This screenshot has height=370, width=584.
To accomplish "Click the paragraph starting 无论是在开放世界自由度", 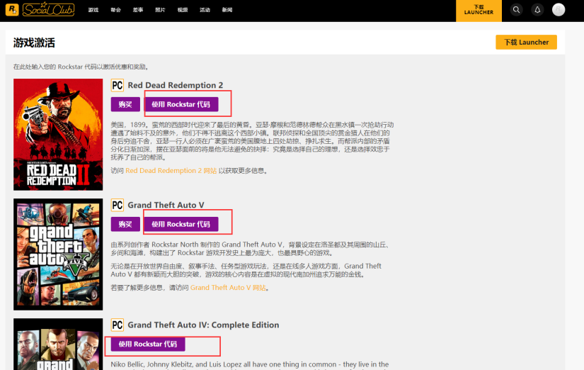I will pos(246,270).
